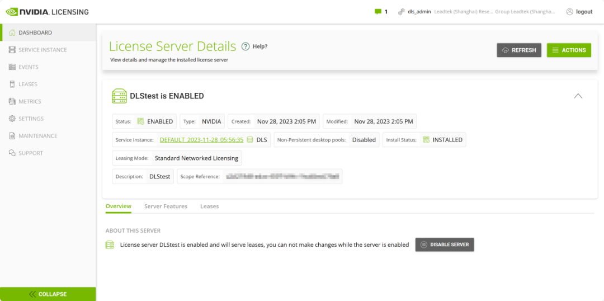Go to Dashboard in the sidebar
Image resolution: width=604 pixels, height=301 pixels.
tap(48, 33)
